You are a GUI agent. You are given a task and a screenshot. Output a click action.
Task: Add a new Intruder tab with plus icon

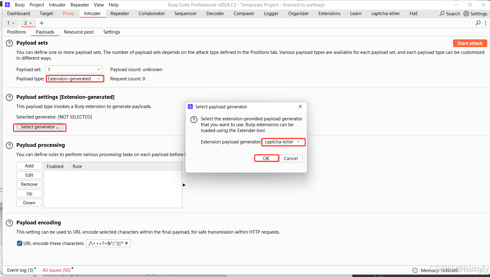(42, 23)
